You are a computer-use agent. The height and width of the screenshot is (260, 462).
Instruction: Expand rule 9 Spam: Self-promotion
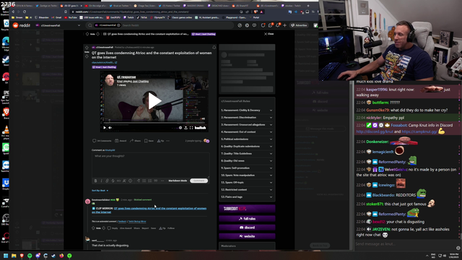(x=247, y=168)
